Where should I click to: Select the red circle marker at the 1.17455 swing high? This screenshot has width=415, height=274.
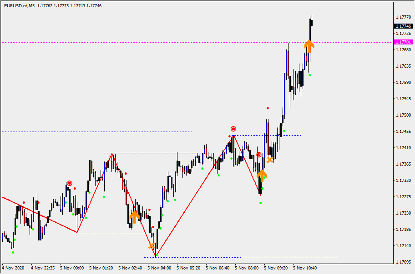pyautogui.click(x=233, y=129)
